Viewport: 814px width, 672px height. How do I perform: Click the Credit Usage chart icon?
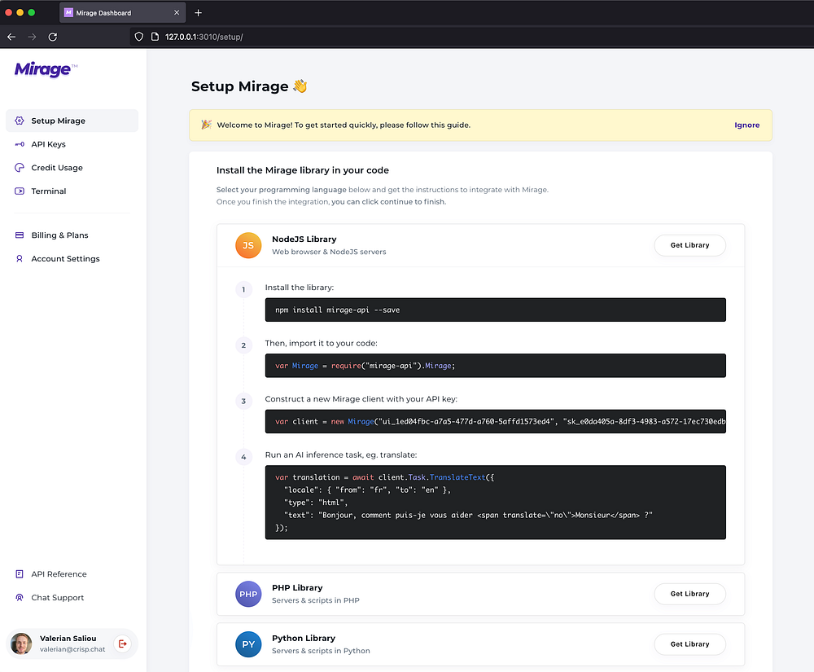pos(20,167)
